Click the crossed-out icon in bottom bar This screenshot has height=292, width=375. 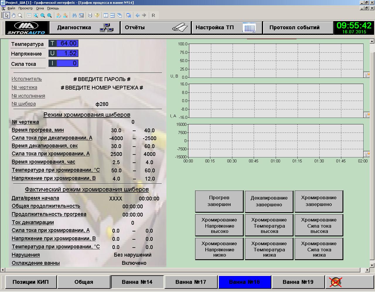tap(336, 282)
